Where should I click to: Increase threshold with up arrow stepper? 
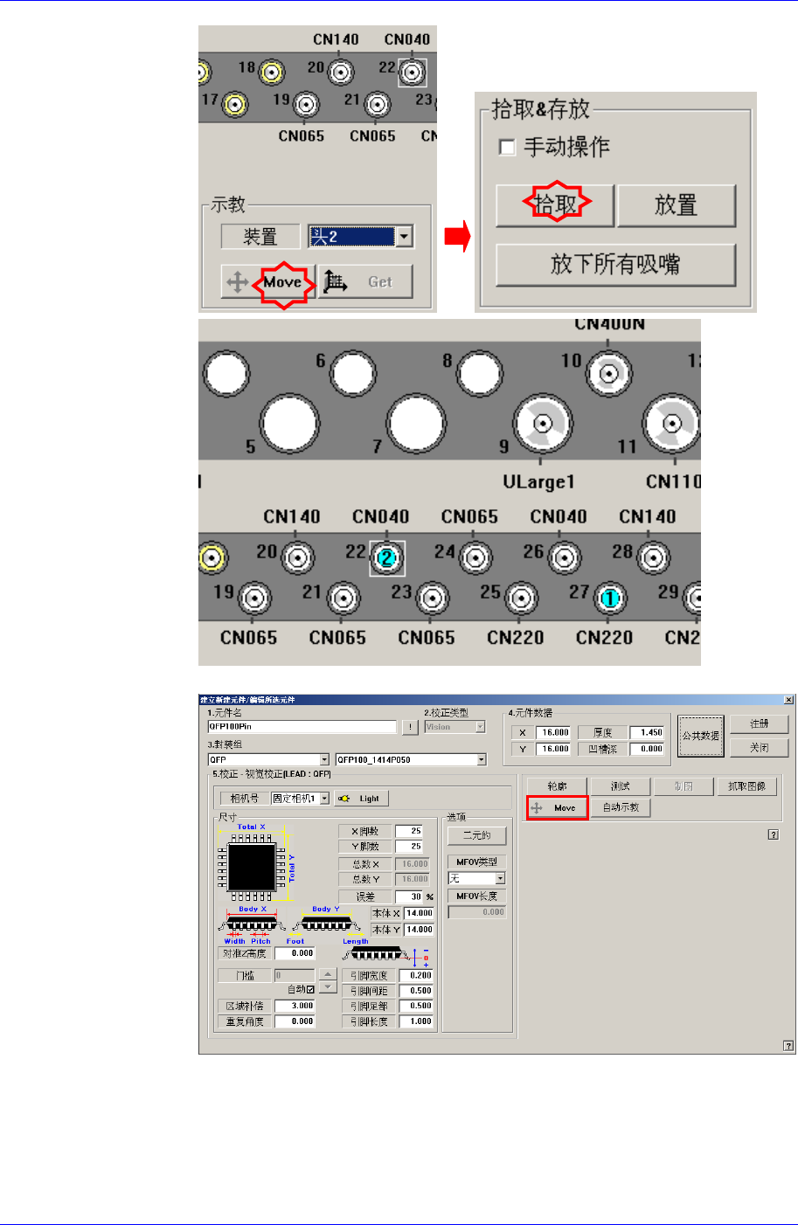[x=328, y=974]
